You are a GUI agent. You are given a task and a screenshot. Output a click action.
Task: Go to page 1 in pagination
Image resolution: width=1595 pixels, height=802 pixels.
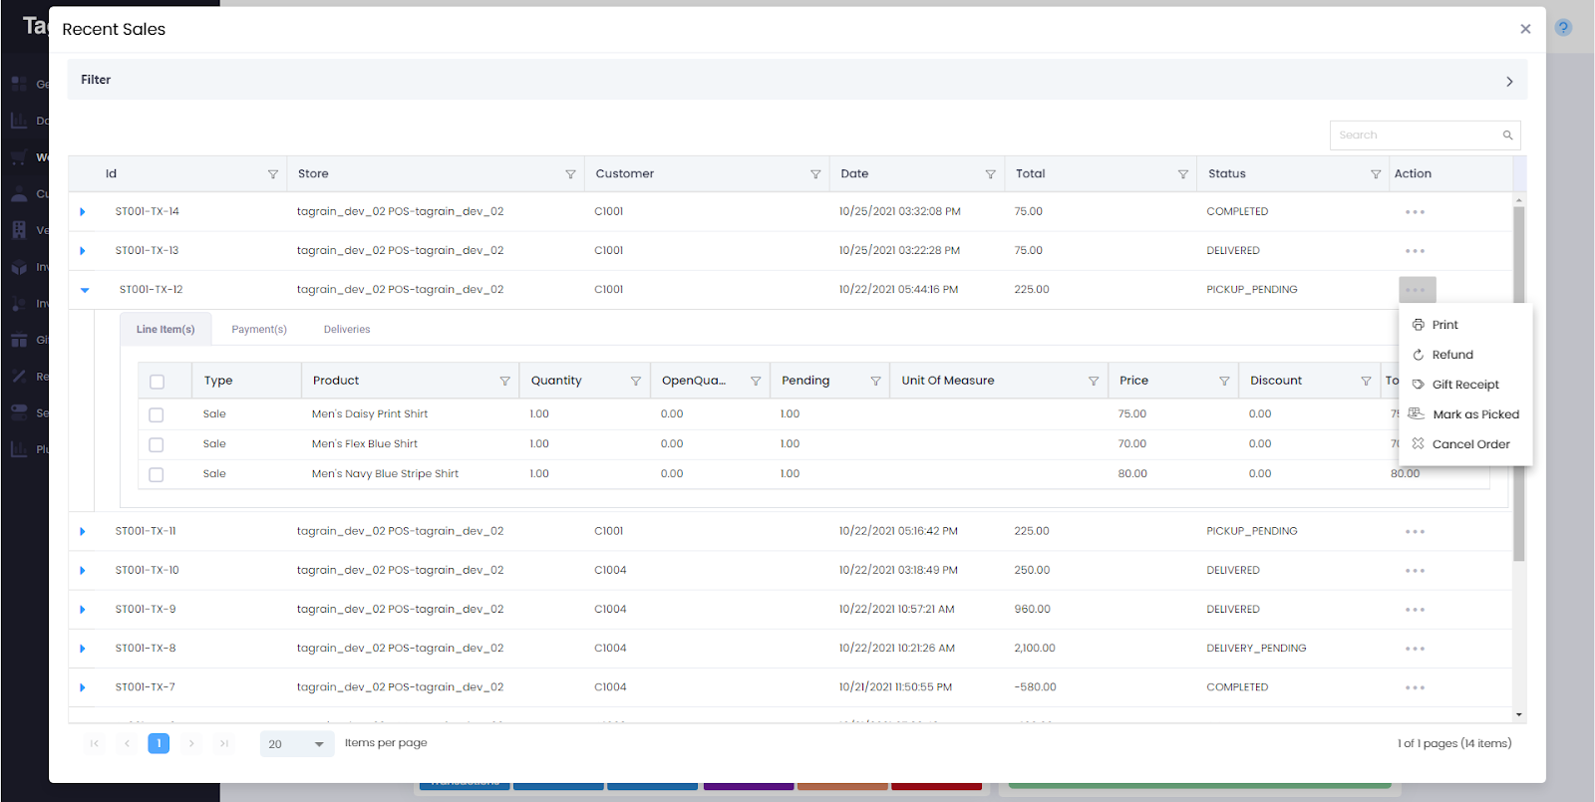[x=159, y=743]
